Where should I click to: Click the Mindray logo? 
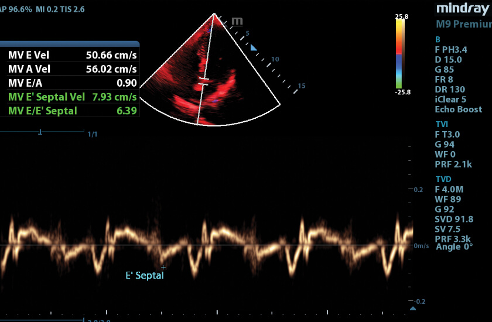pos(463,9)
